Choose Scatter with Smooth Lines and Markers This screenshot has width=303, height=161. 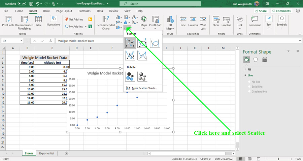[142, 43]
